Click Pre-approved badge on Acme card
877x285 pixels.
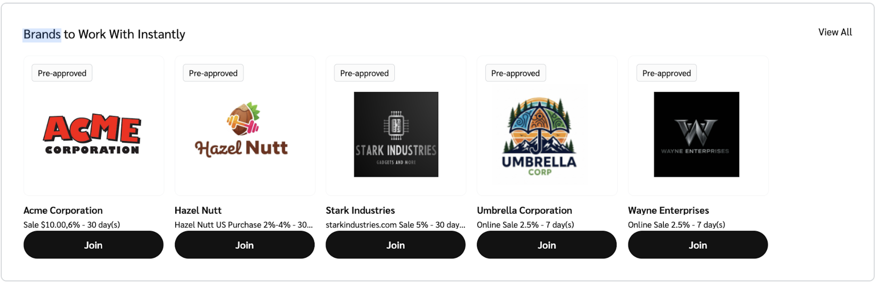click(62, 73)
